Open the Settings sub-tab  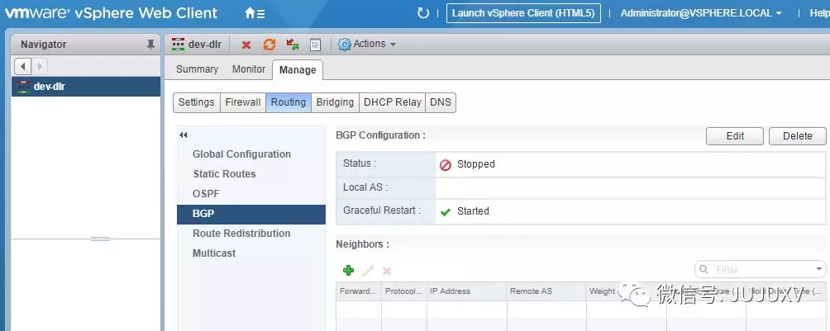point(197,102)
